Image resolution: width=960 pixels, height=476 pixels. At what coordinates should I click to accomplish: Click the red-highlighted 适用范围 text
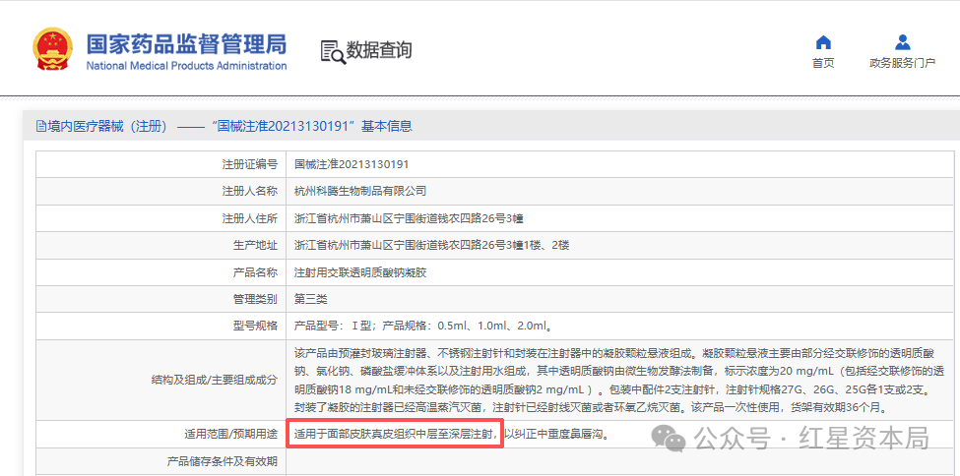pyautogui.click(x=395, y=434)
